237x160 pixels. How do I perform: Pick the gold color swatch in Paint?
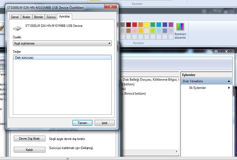click(x=141, y=31)
